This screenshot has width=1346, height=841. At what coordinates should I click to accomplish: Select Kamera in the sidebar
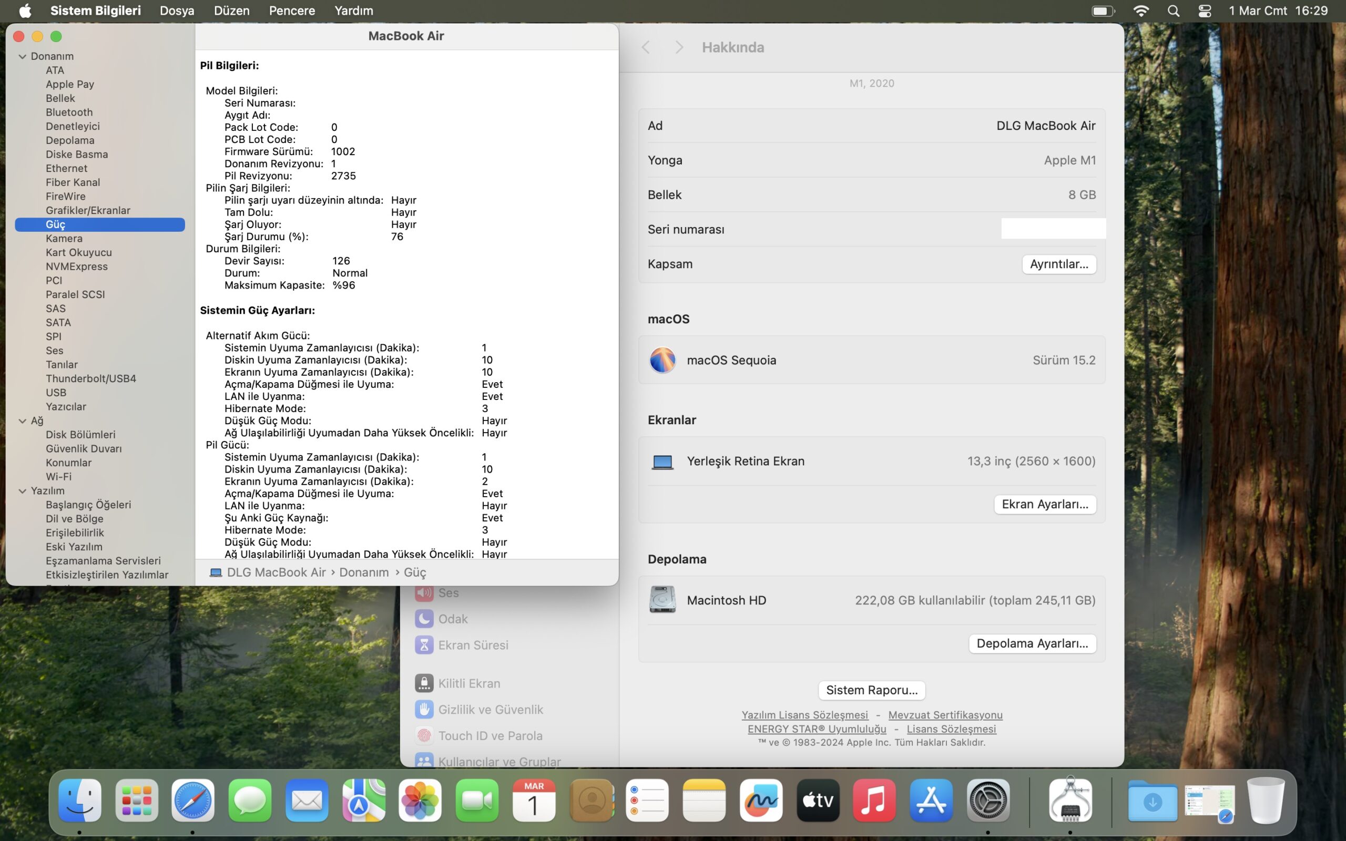64,239
